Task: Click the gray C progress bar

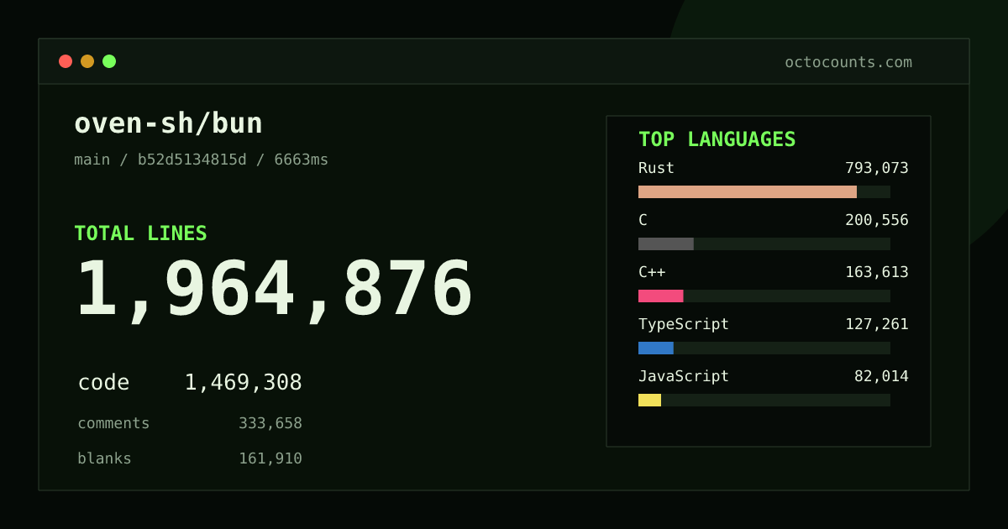Action: pos(666,244)
